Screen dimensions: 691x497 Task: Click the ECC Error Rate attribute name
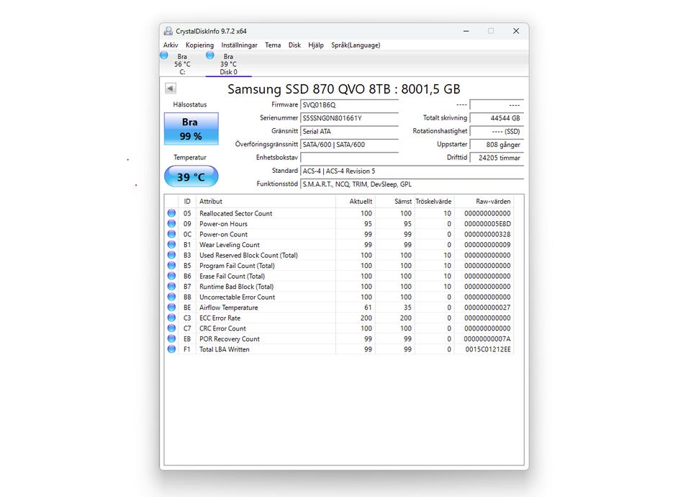click(x=220, y=318)
